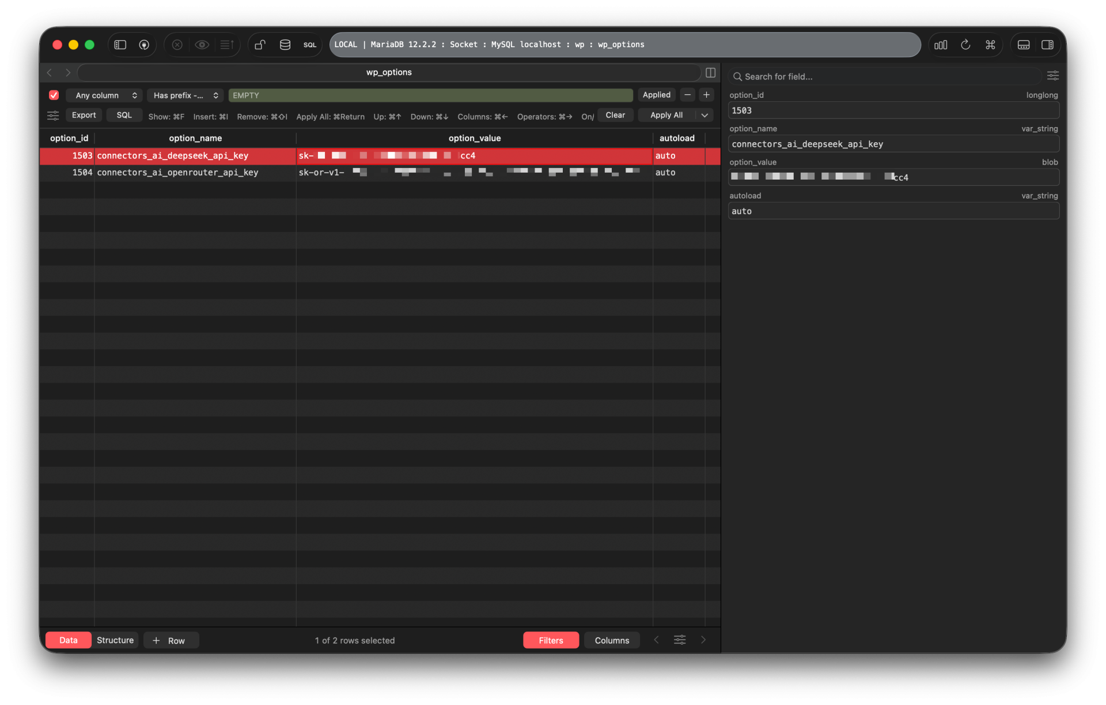Click the commit changes list-arrow icon
Screen dimensions: 1106x705
coord(227,45)
